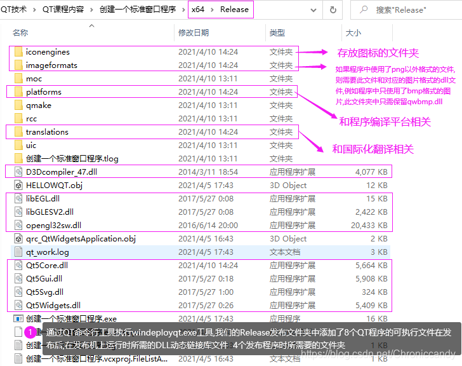Screen dimensions: 462x366
Task: Click the libEGL.dll file icon
Action: pos(18,198)
